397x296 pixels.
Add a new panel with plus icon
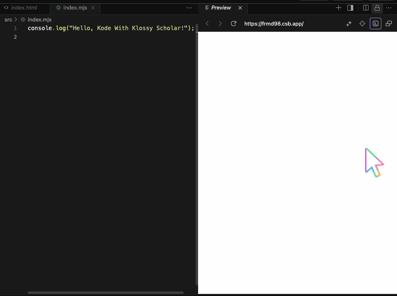pos(338,8)
